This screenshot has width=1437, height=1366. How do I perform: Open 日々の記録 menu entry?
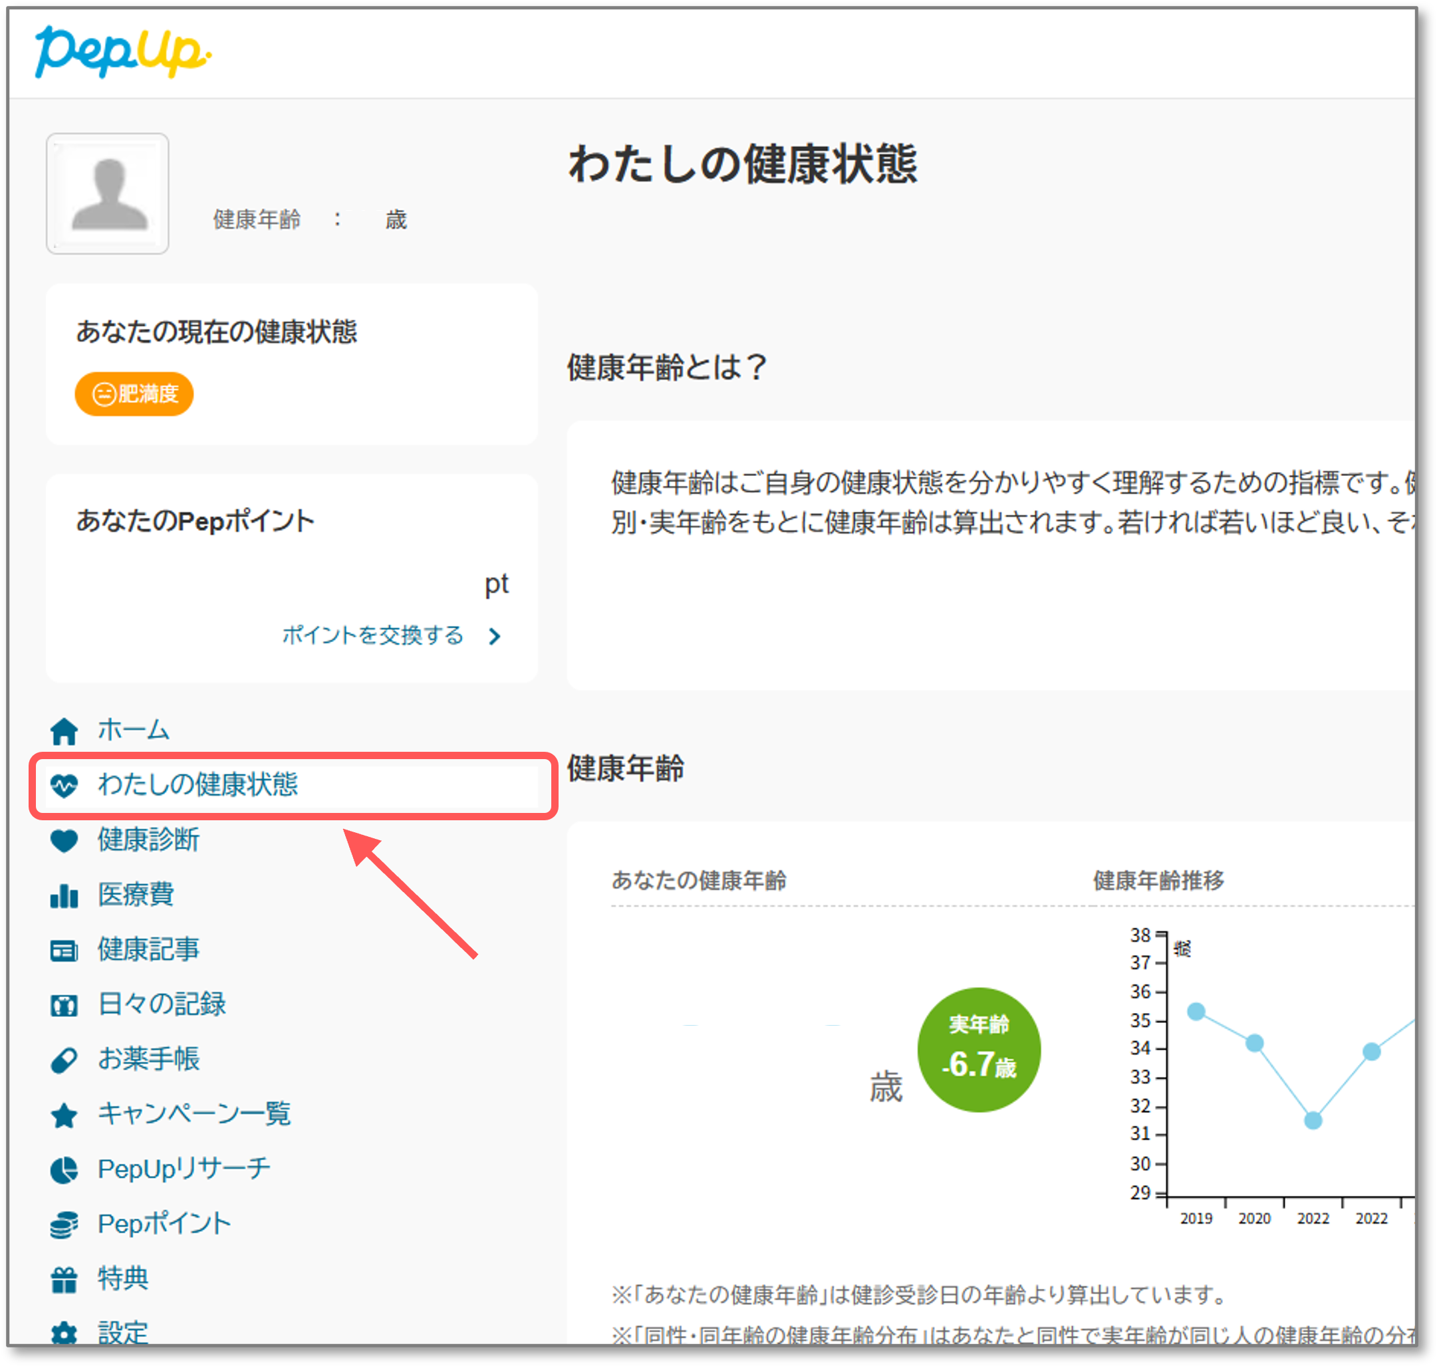(x=162, y=1004)
